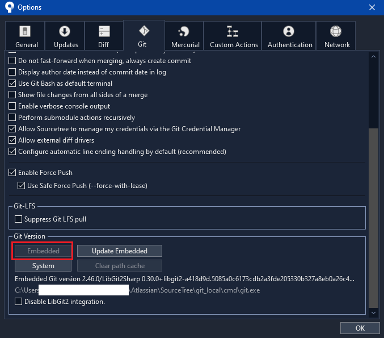Switch to the Authentication tab
Viewport: 384px width, 338px height.
289,36
